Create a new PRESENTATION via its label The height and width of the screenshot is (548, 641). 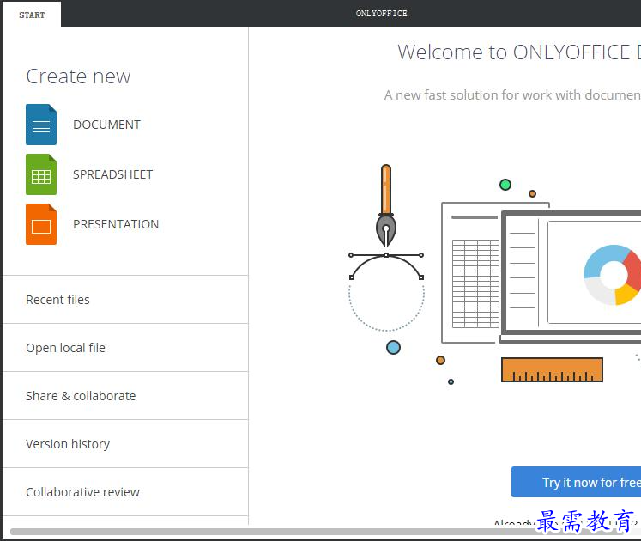(x=116, y=224)
